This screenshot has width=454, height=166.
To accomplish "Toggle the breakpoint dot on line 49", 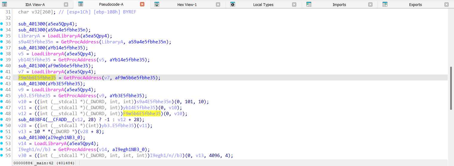I will pyautogui.click(x=2, y=119).
